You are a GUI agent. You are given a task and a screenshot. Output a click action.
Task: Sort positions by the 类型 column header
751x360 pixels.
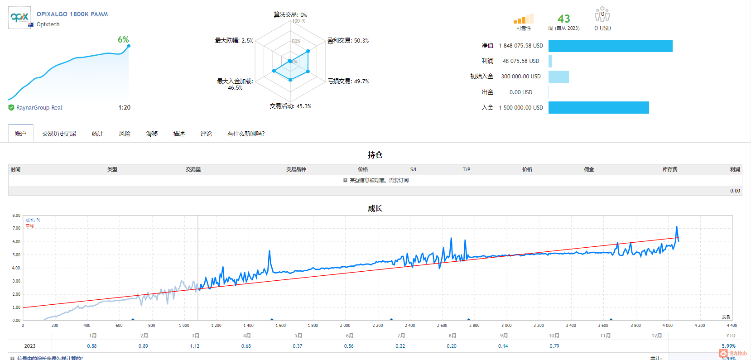112,169
